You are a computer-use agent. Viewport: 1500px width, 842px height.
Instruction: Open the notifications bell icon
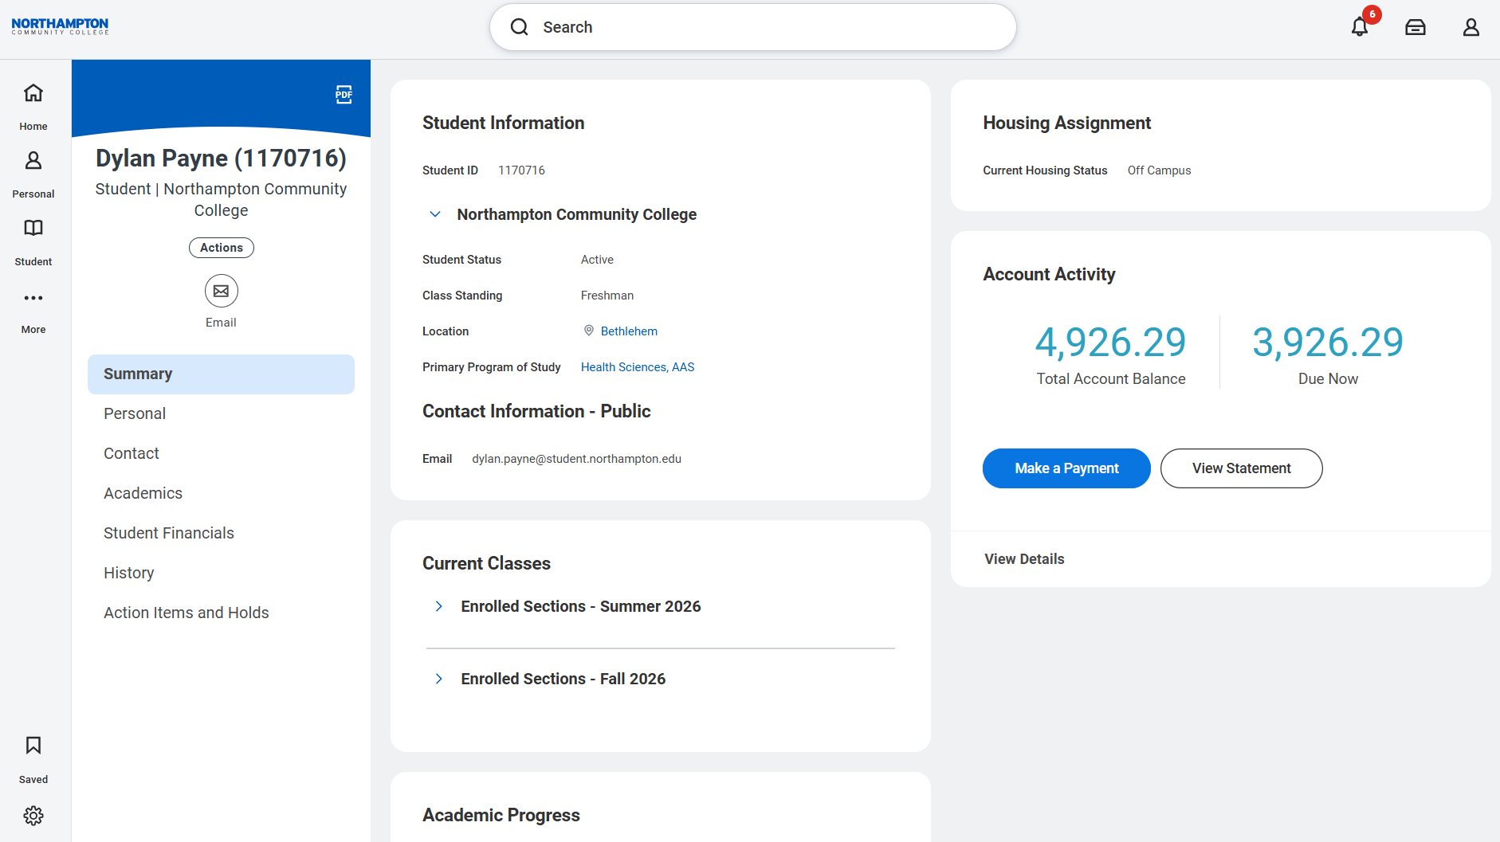pyautogui.click(x=1360, y=27)
